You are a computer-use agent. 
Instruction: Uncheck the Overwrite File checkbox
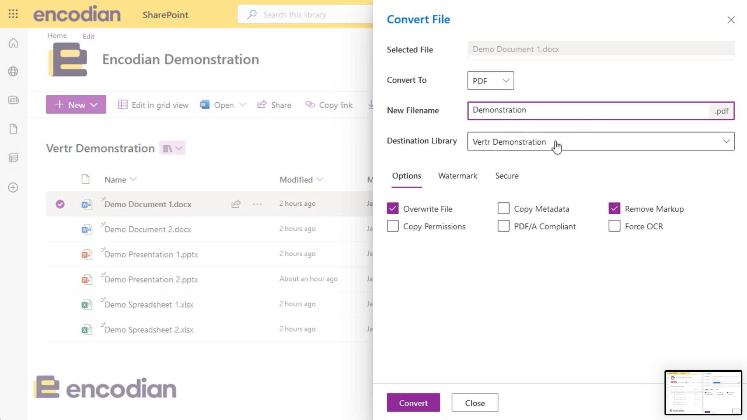click(x=393, y=208)
